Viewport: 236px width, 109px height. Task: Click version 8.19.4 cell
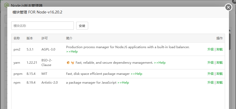(x=31, y=83)
